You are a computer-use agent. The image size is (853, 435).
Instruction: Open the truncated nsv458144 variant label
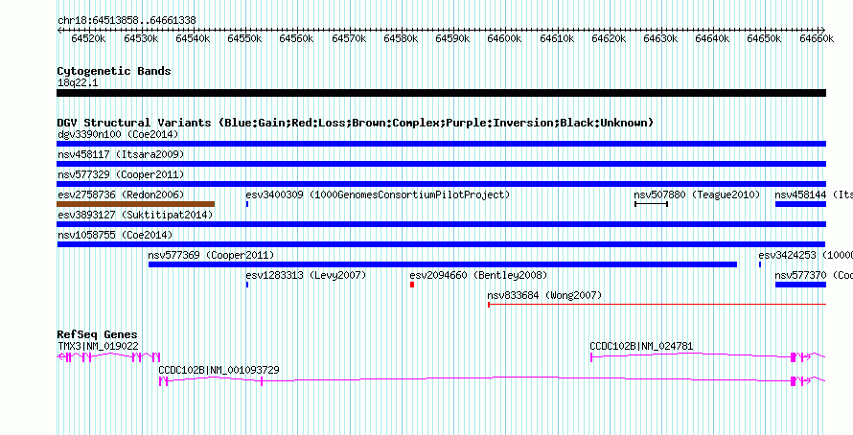[814, 195]
